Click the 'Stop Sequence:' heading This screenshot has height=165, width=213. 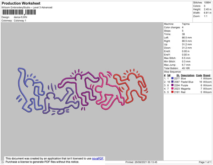point(173,72)
